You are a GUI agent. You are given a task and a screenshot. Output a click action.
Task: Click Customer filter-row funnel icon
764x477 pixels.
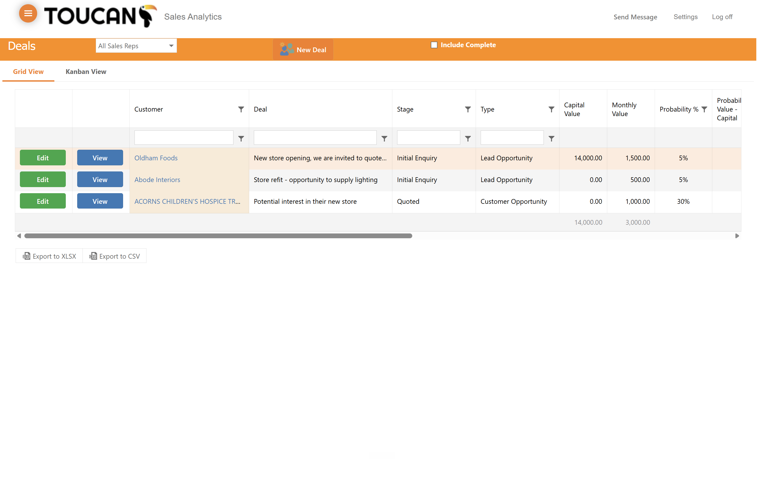pyautogui.click(x=241, y=139)
